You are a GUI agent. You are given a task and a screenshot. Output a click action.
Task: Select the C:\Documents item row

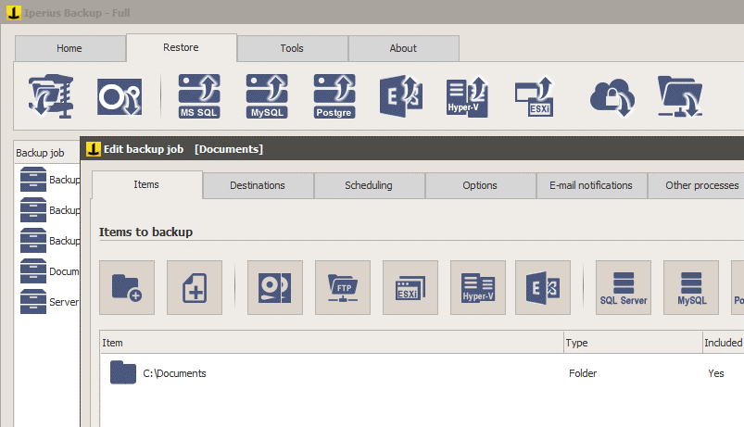pyautogui.click(x=422, y=373)
